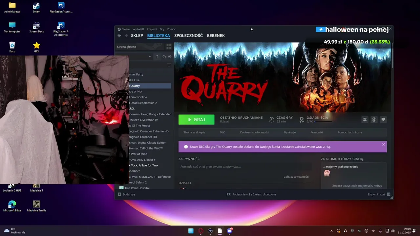Expand hidden tray icons chevron

pos(331,231)
